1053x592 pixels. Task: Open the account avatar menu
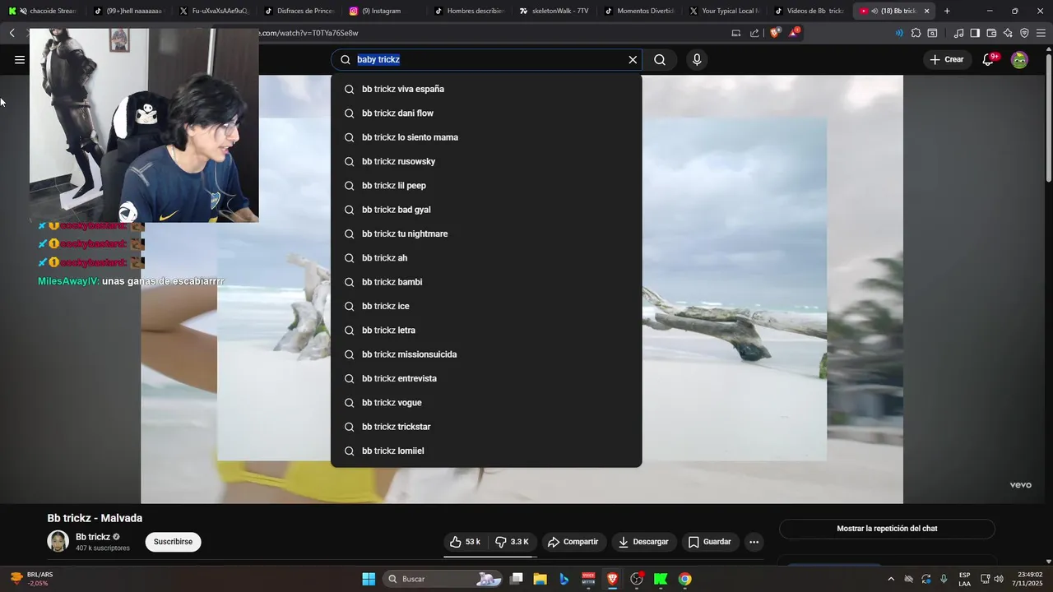(x=1019, y=59)
